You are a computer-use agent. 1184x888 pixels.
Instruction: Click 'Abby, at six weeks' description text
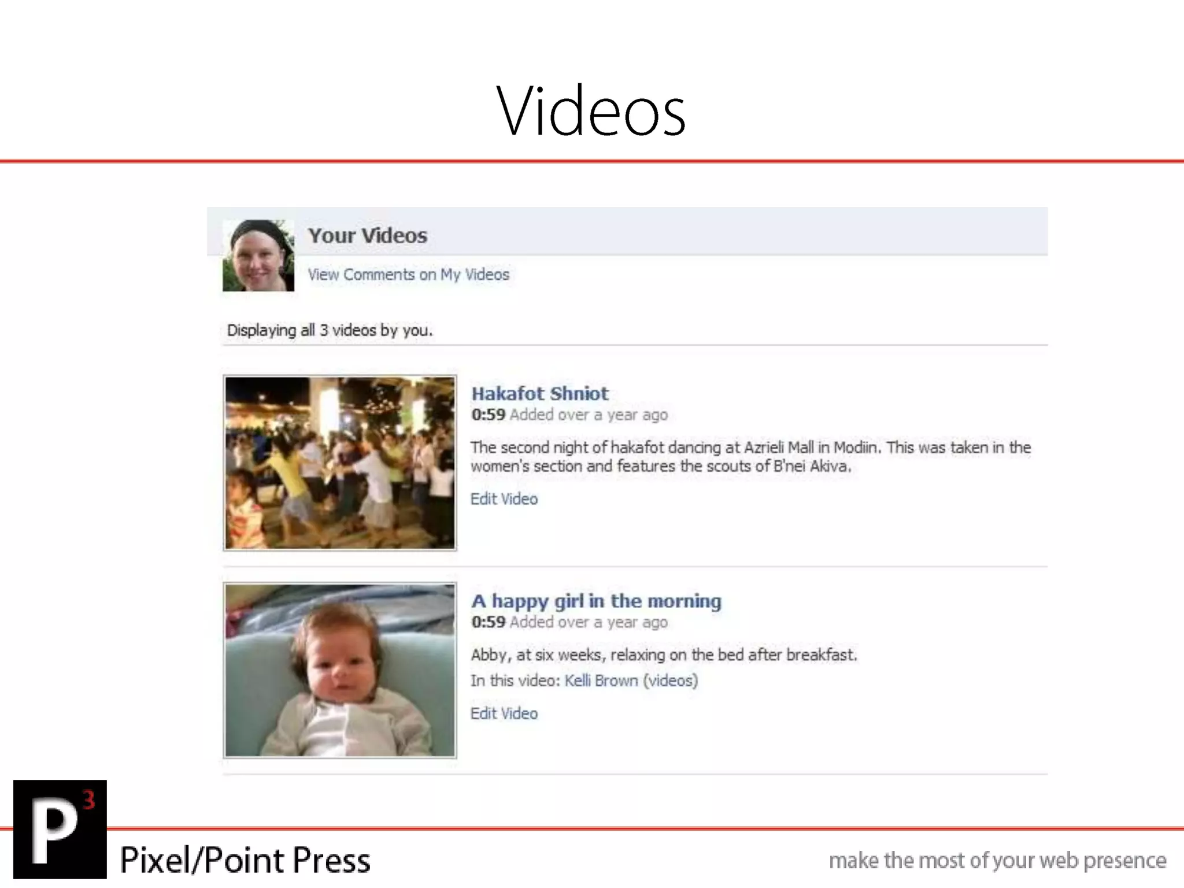664,655
